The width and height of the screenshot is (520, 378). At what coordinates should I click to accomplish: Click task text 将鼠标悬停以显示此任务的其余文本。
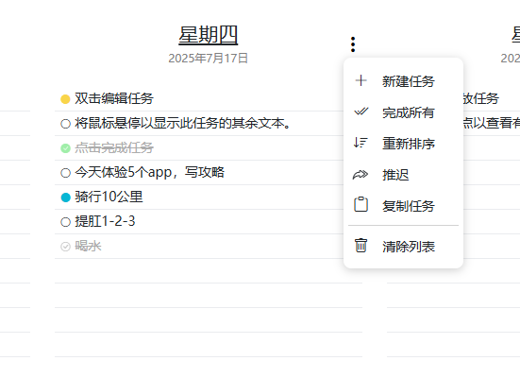pos(183,123)
